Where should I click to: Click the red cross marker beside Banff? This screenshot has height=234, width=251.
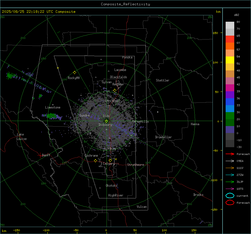pyautogui.click(x=40, y=155)
